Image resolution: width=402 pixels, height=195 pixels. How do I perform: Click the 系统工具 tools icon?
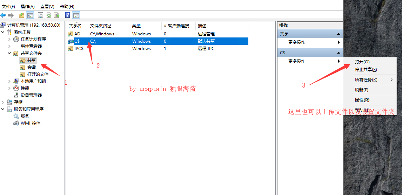coord(10,32)
